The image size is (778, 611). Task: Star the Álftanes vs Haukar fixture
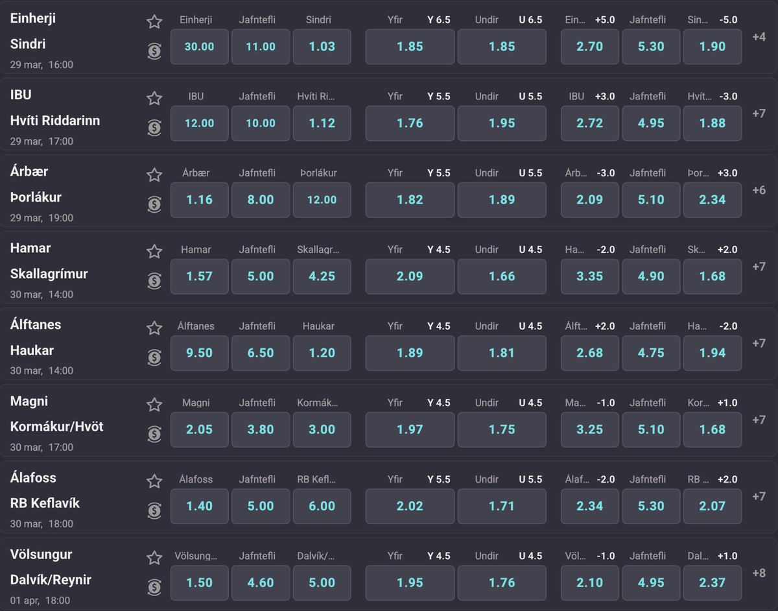point(154,328)
